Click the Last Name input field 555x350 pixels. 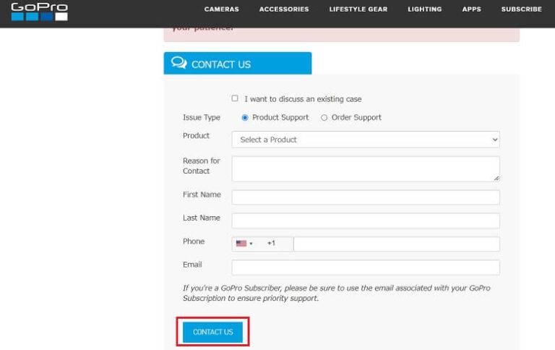pyautogui.click(x=365, y=221)
